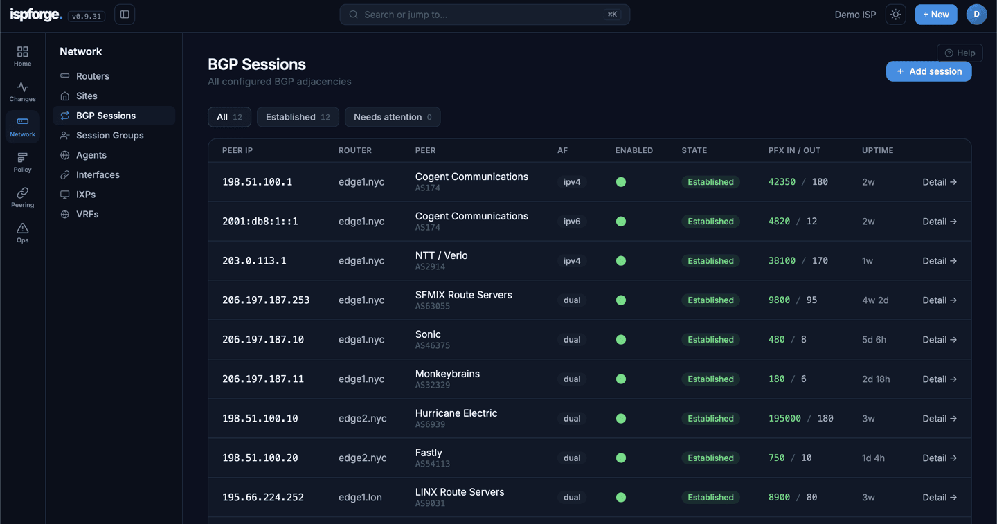
Task: Open Home in the left rail
Action: coord(22,56)
